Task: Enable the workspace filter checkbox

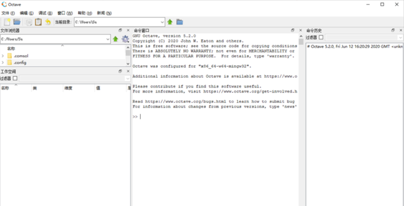Action: click(15, 78)
